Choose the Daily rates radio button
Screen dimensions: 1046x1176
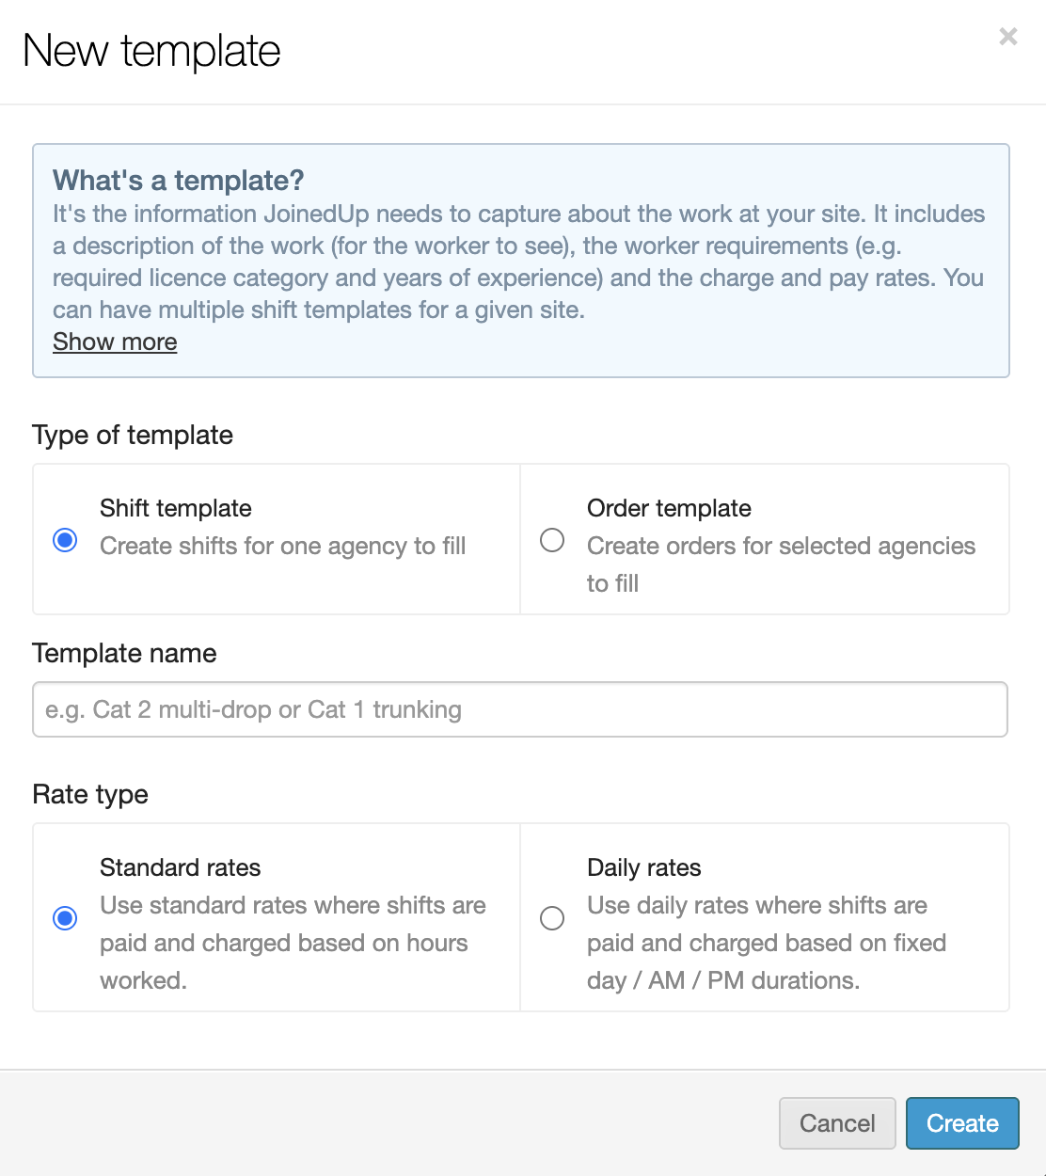click(552, 918)
